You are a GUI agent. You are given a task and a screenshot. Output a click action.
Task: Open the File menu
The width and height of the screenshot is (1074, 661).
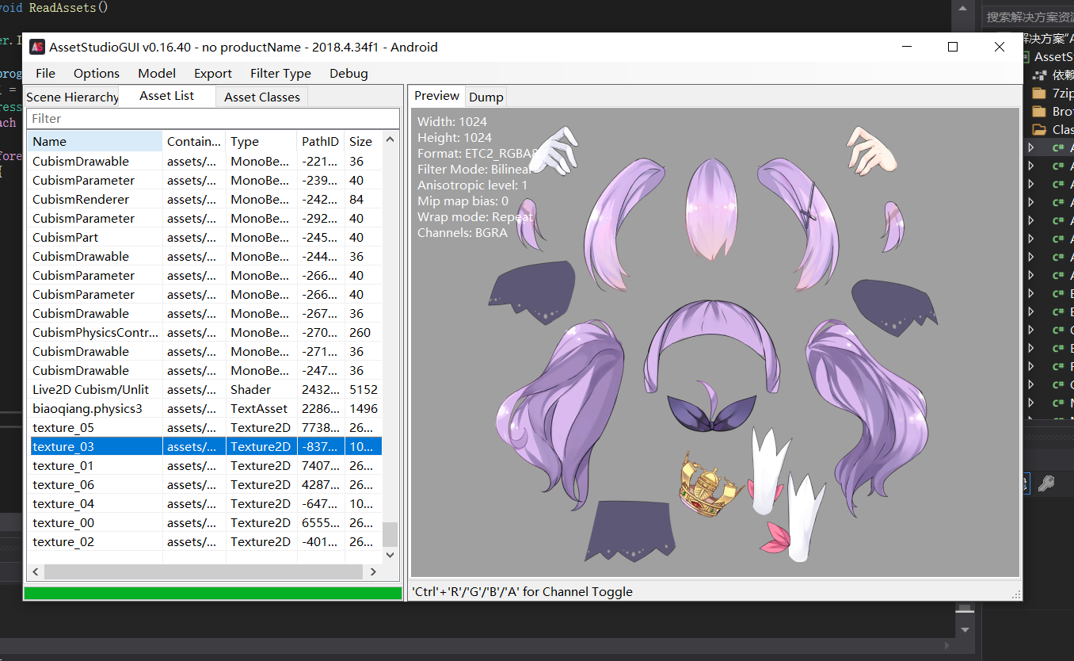coord(46,73)
